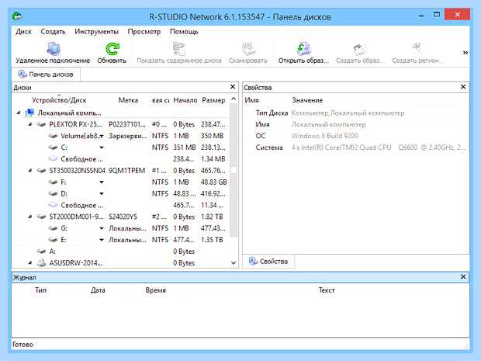Close the Диски panel
Viewport: 481px width, 361px height.
[233, 87]
